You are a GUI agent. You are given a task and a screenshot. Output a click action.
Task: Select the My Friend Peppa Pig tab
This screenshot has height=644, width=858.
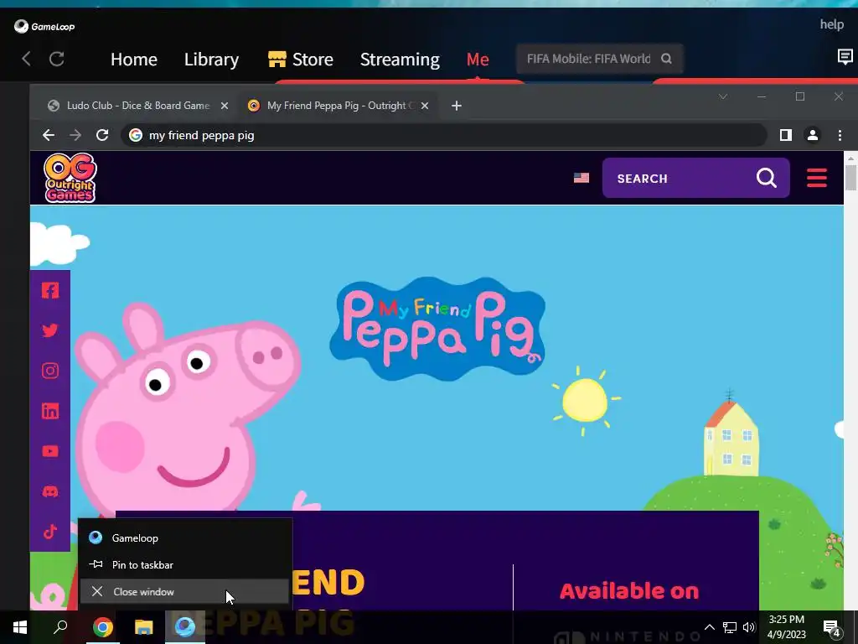[339, 106]
